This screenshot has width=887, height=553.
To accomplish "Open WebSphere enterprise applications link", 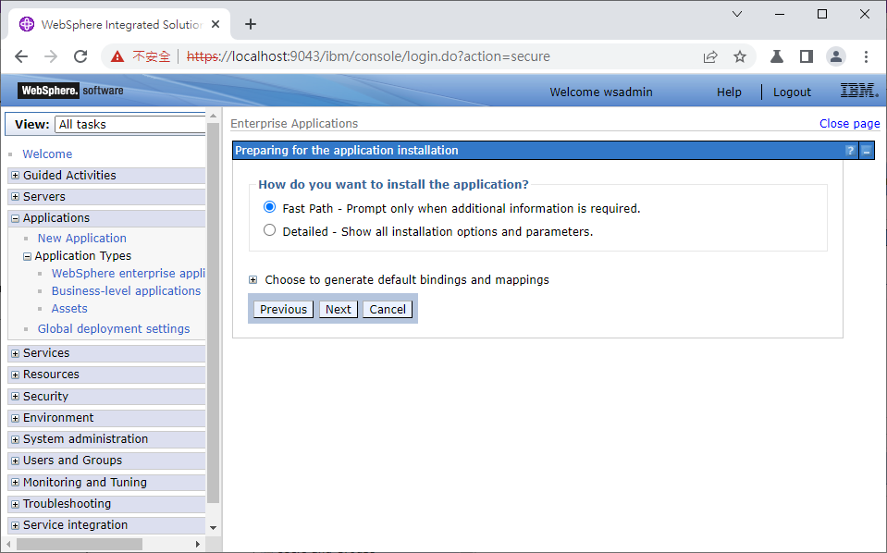I will [129, 273].
